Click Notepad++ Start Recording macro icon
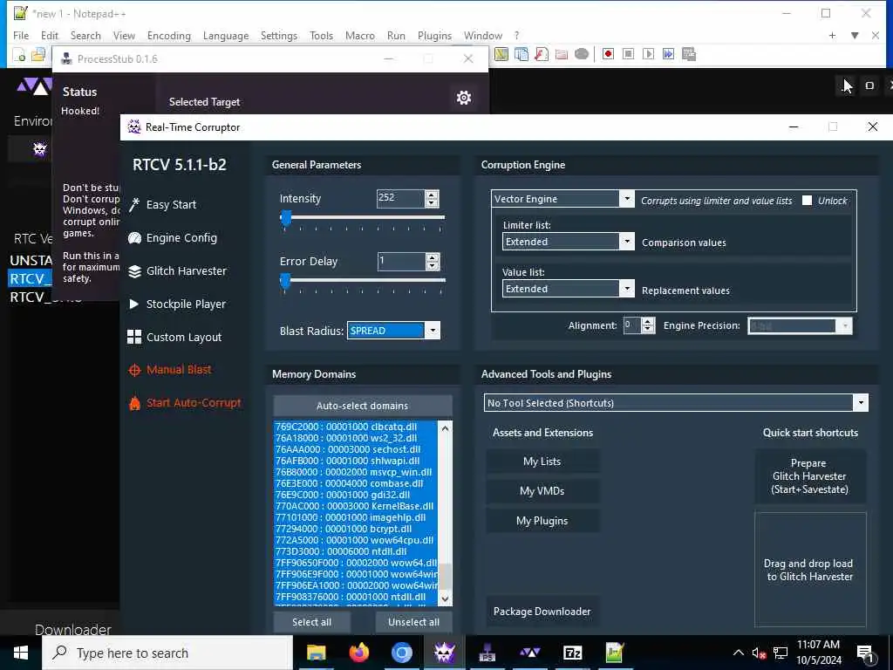 608,54
